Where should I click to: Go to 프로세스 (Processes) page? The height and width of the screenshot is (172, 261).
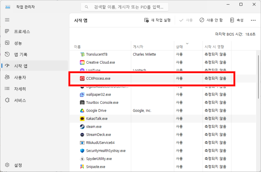point(35,31)
